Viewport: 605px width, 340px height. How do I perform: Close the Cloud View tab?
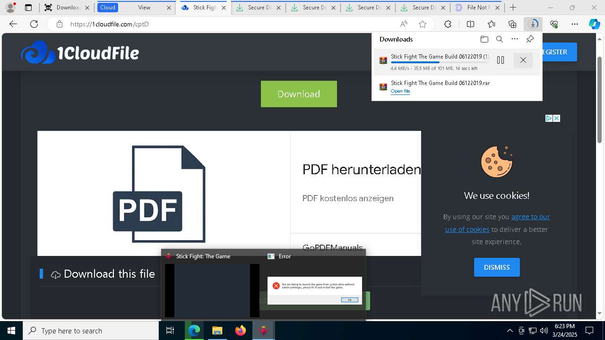[169, 8]
